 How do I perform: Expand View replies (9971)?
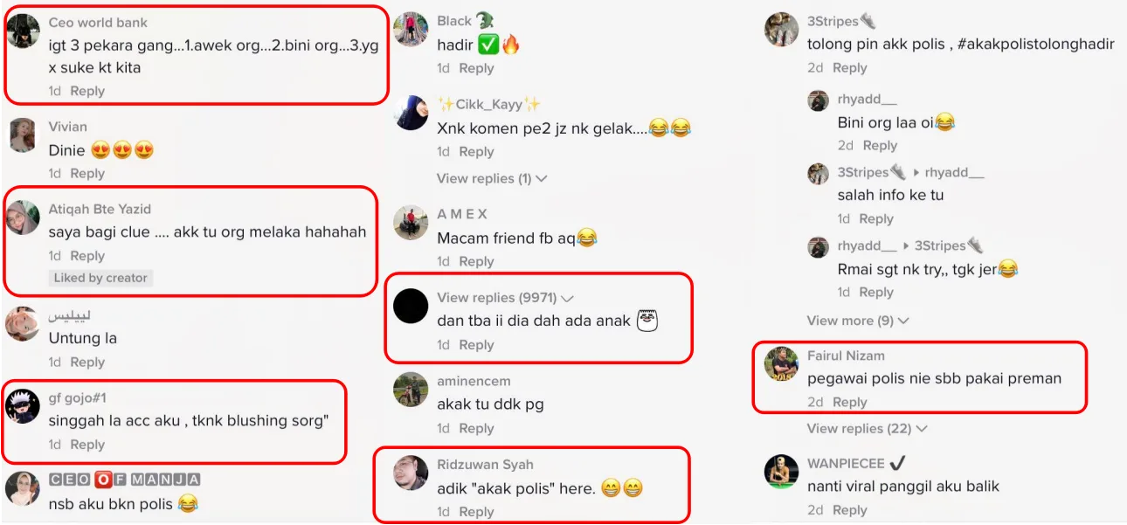(505, 298)
